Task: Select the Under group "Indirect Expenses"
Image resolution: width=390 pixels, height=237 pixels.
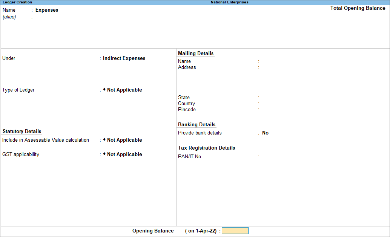Action: (124, 58)
